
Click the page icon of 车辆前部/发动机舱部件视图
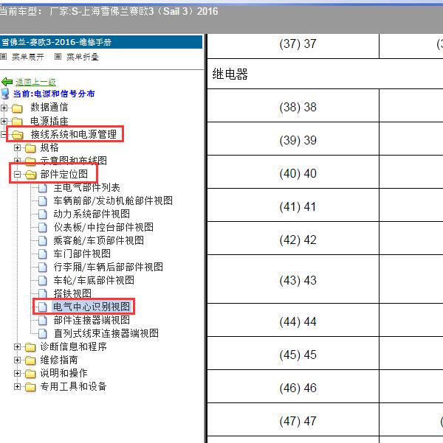(x=43, y=201)
